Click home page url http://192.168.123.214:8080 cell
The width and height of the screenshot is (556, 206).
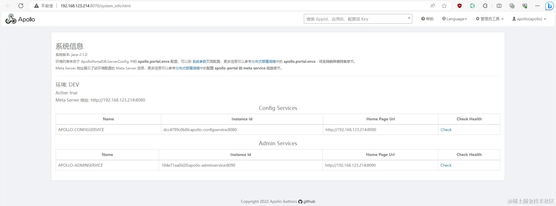(x=381, y=130)
